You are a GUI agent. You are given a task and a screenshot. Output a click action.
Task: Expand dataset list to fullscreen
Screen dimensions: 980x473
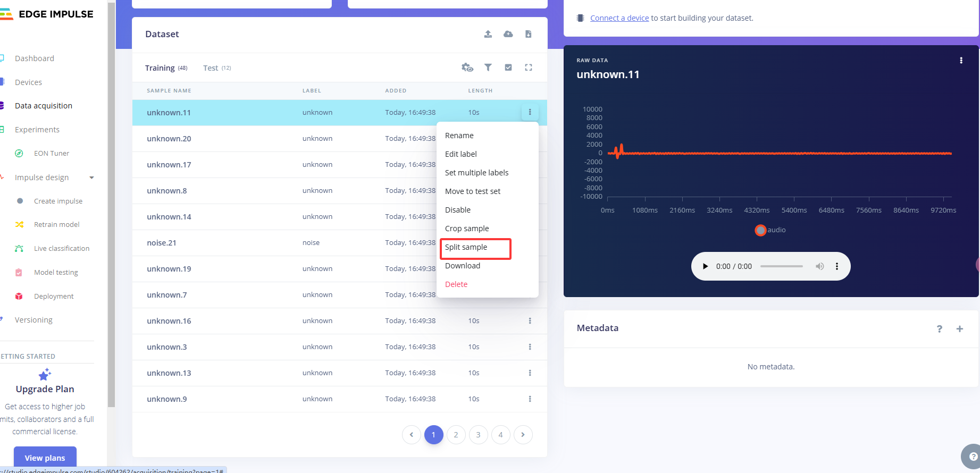(x=528, y=67)
